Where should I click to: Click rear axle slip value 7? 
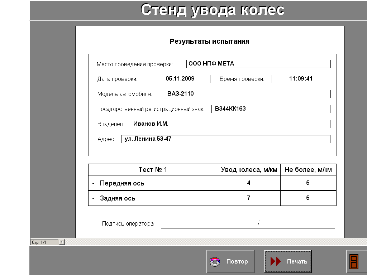point(249,198)
